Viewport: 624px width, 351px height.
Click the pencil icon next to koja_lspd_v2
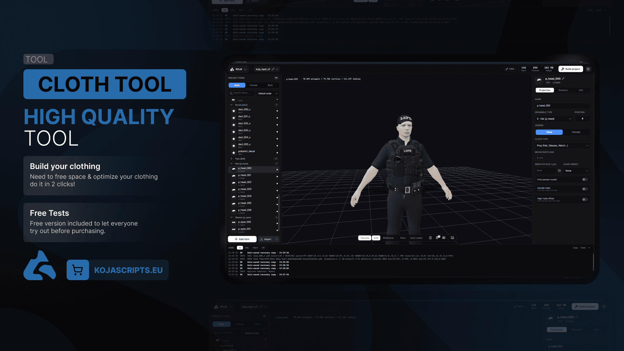(x=273, y=69)
